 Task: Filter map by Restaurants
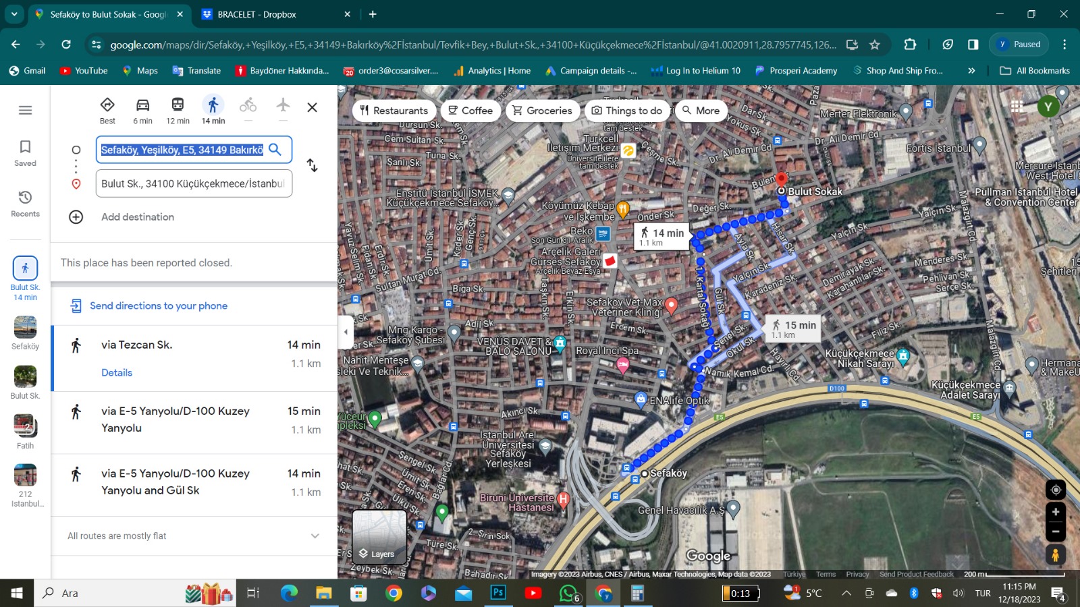point(394,111)
